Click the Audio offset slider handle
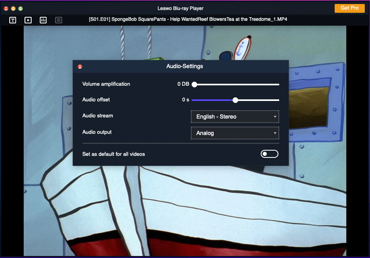 tap(235, 100)
